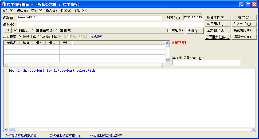This screenshot has width=259, height=139.
Task: Click the 坐标线 input field
Action: pos(206,63)
